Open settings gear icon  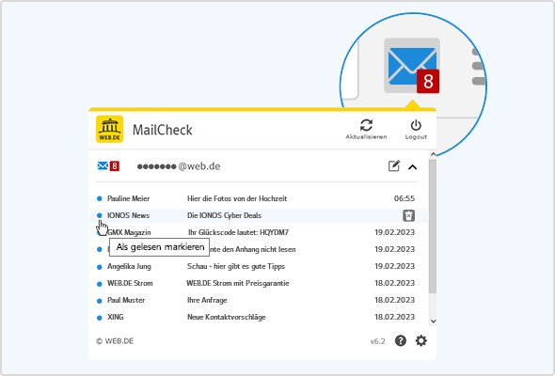click(420, 340)
